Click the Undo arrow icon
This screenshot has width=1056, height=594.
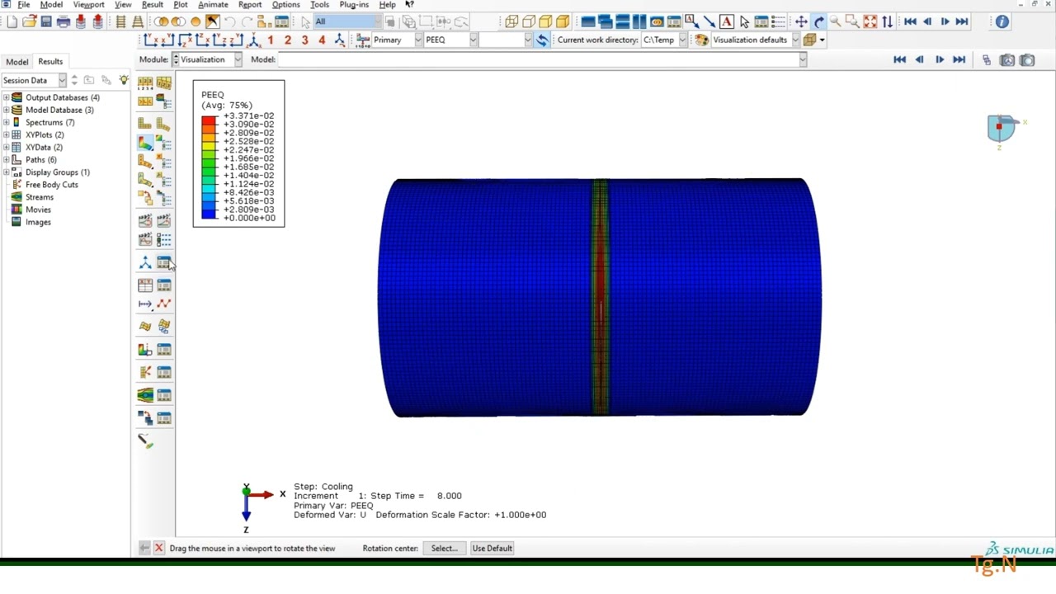click(x=229, y=21)
